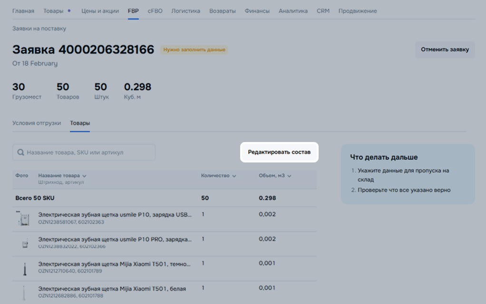Sort by Объем, м3 column arrow
Image resolution: width=486 pixels, height=304 pixels.
[289, 176]
